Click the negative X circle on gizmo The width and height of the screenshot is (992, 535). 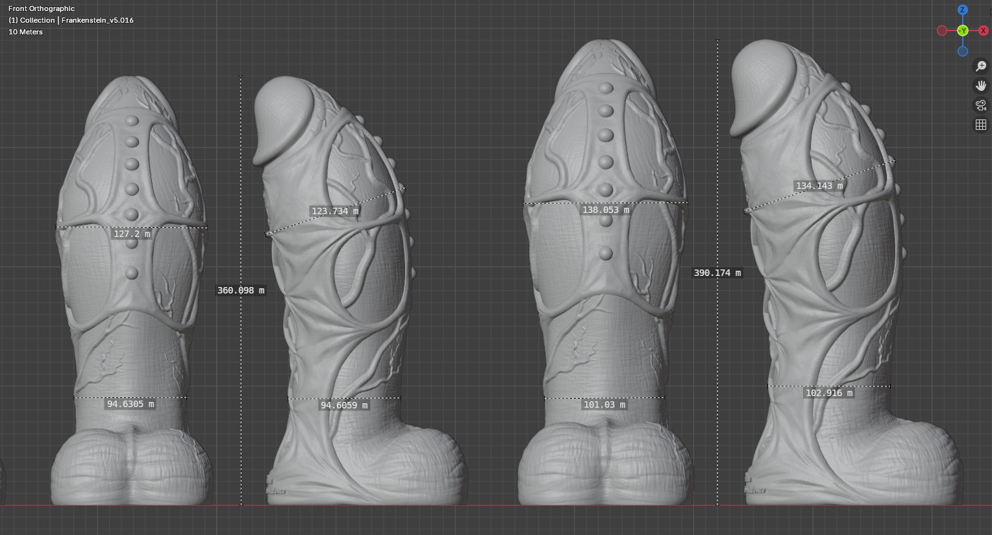[x=942, y=31]
